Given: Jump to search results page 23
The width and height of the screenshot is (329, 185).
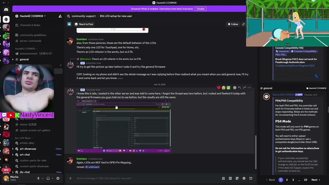Looking at the screenshot, I should pyautogui.click(x=306, y=180).
